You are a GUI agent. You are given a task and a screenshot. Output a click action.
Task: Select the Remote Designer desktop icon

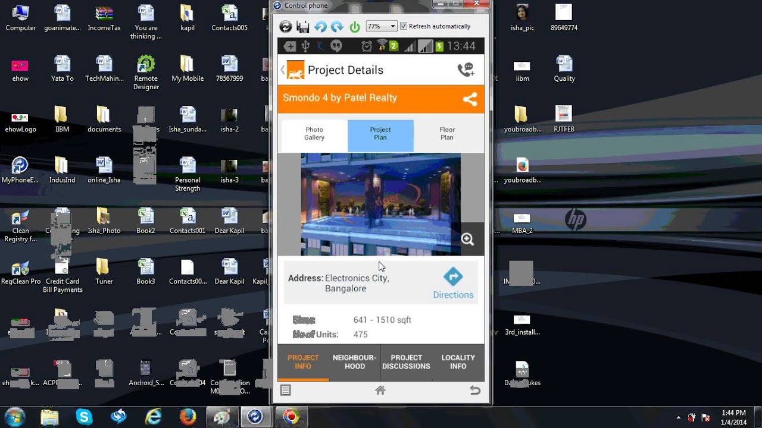[146, 73]
